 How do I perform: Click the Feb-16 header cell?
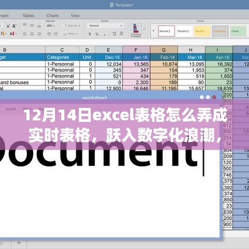tap(164, 57)
